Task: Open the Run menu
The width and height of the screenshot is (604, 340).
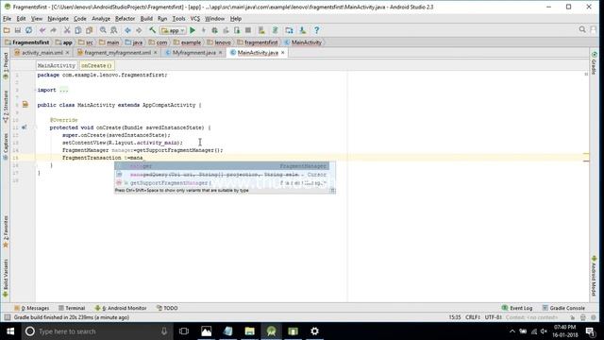Action: coord(162,19)
